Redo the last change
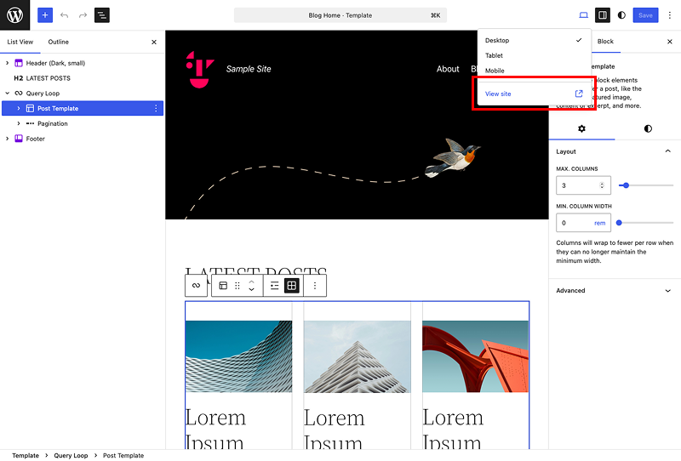Viewport: 681px width, 461px height. [x=83, y=15]
